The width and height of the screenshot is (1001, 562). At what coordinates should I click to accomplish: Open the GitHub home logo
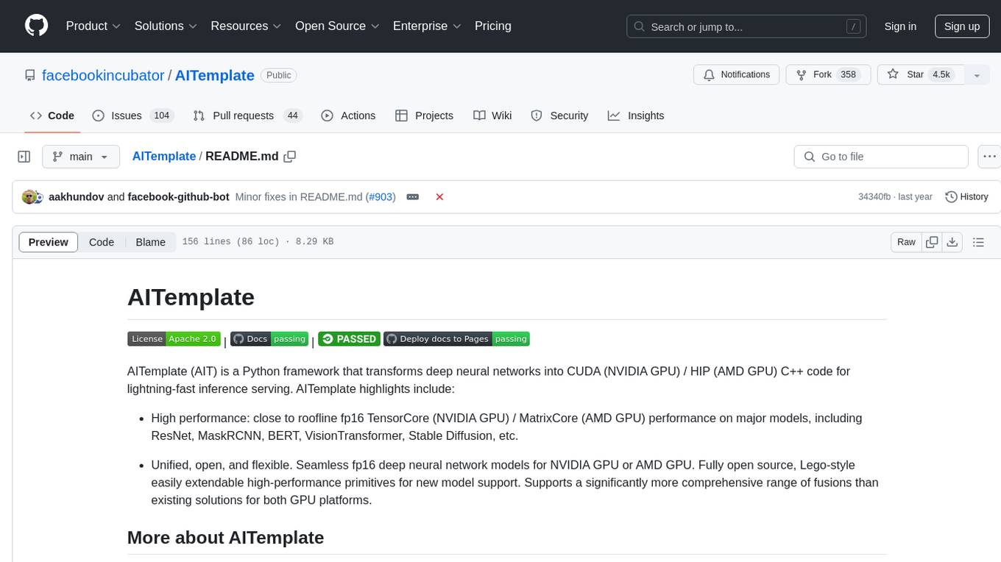(x=36, y=26)
